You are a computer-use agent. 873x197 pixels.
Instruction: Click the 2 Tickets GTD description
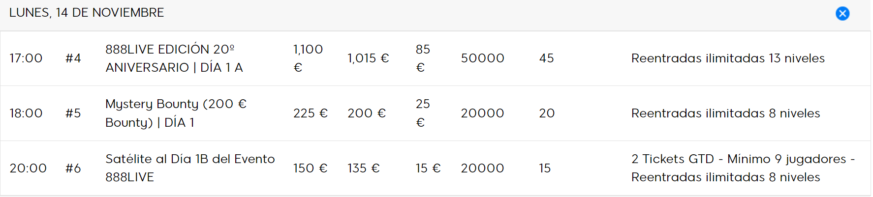[x=743, y=168]
